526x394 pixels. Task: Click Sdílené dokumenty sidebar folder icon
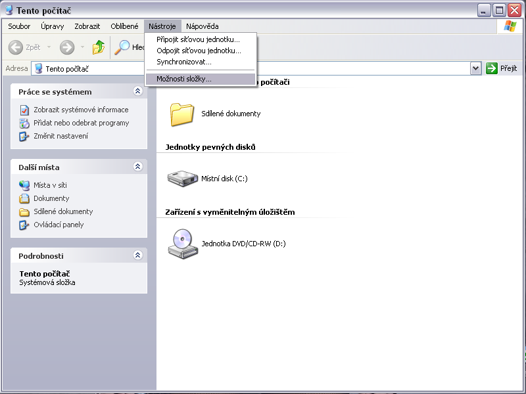24,211
